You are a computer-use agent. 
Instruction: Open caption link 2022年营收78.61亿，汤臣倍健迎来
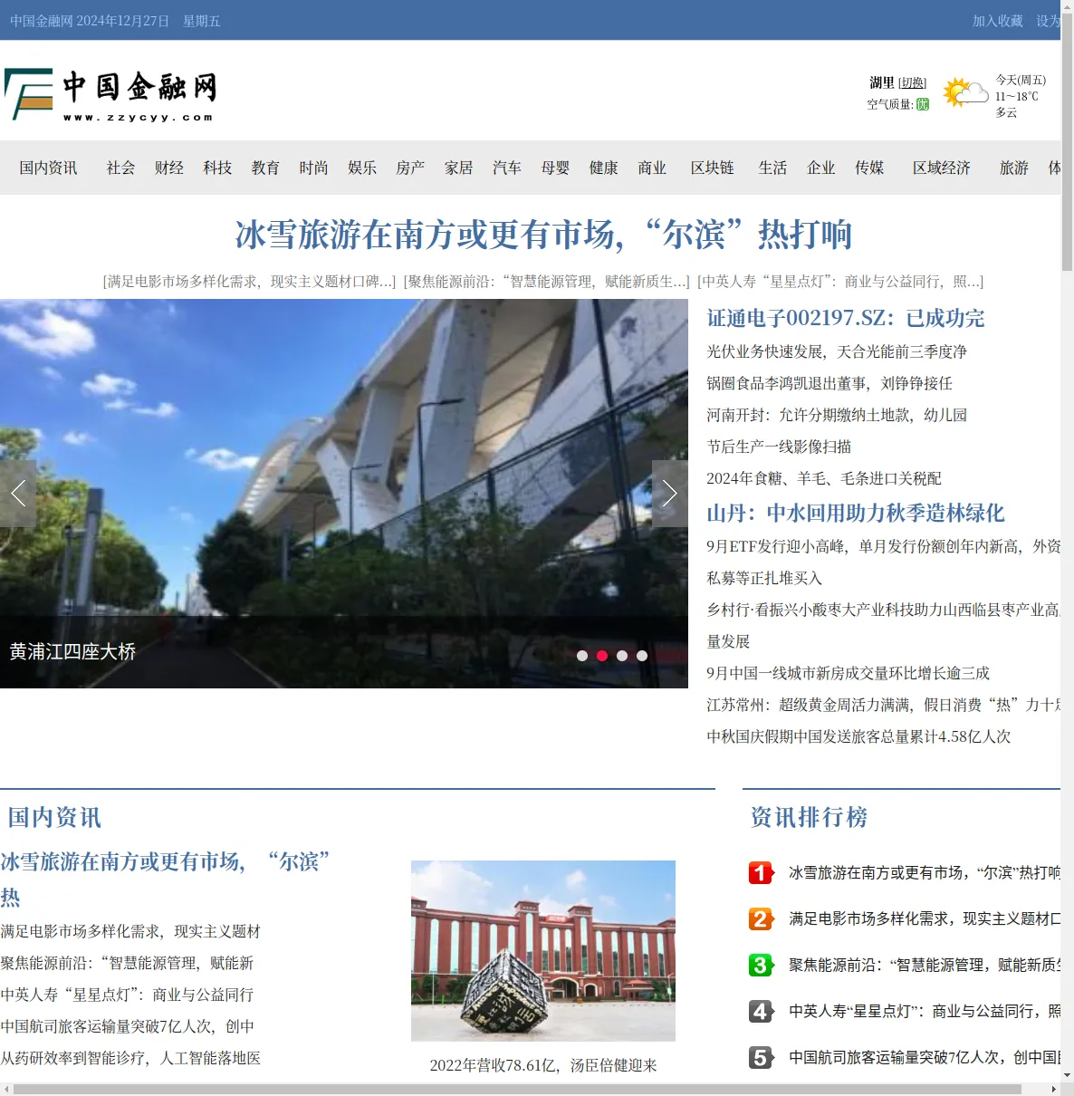[543, 1065]
